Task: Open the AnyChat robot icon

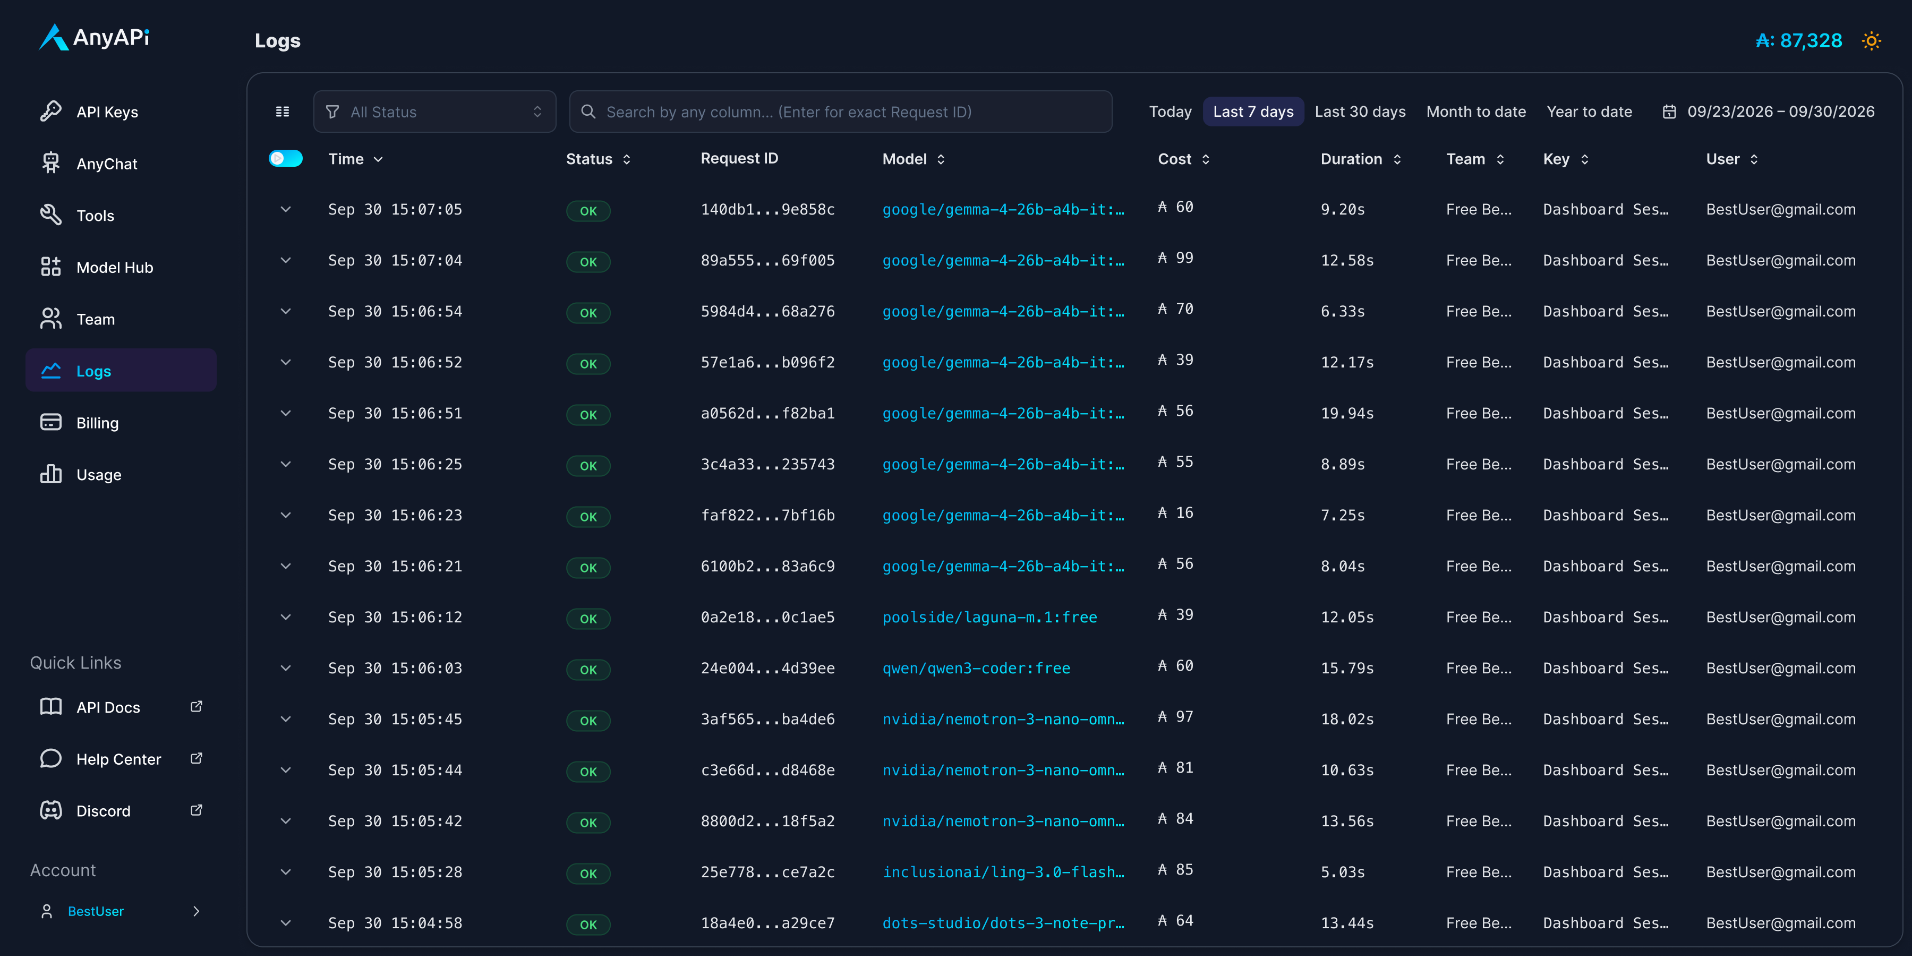Action: 50,163
